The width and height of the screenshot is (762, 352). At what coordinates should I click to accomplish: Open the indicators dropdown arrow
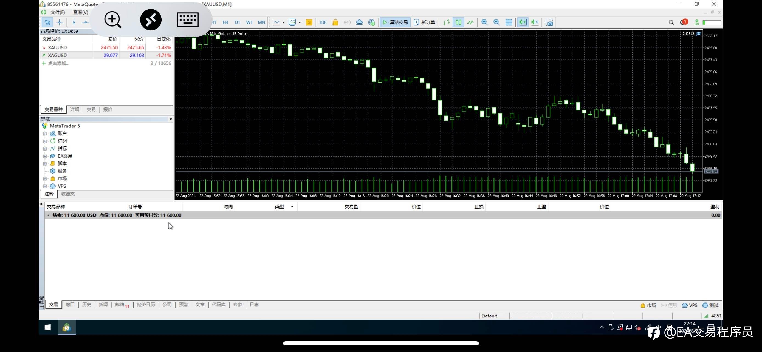(x=299, y=22)
